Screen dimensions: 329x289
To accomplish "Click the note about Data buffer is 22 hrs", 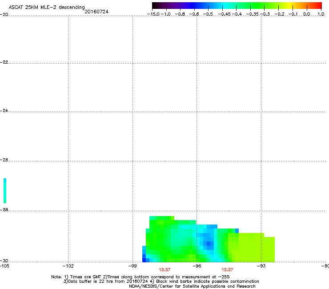I will point(161,281).
